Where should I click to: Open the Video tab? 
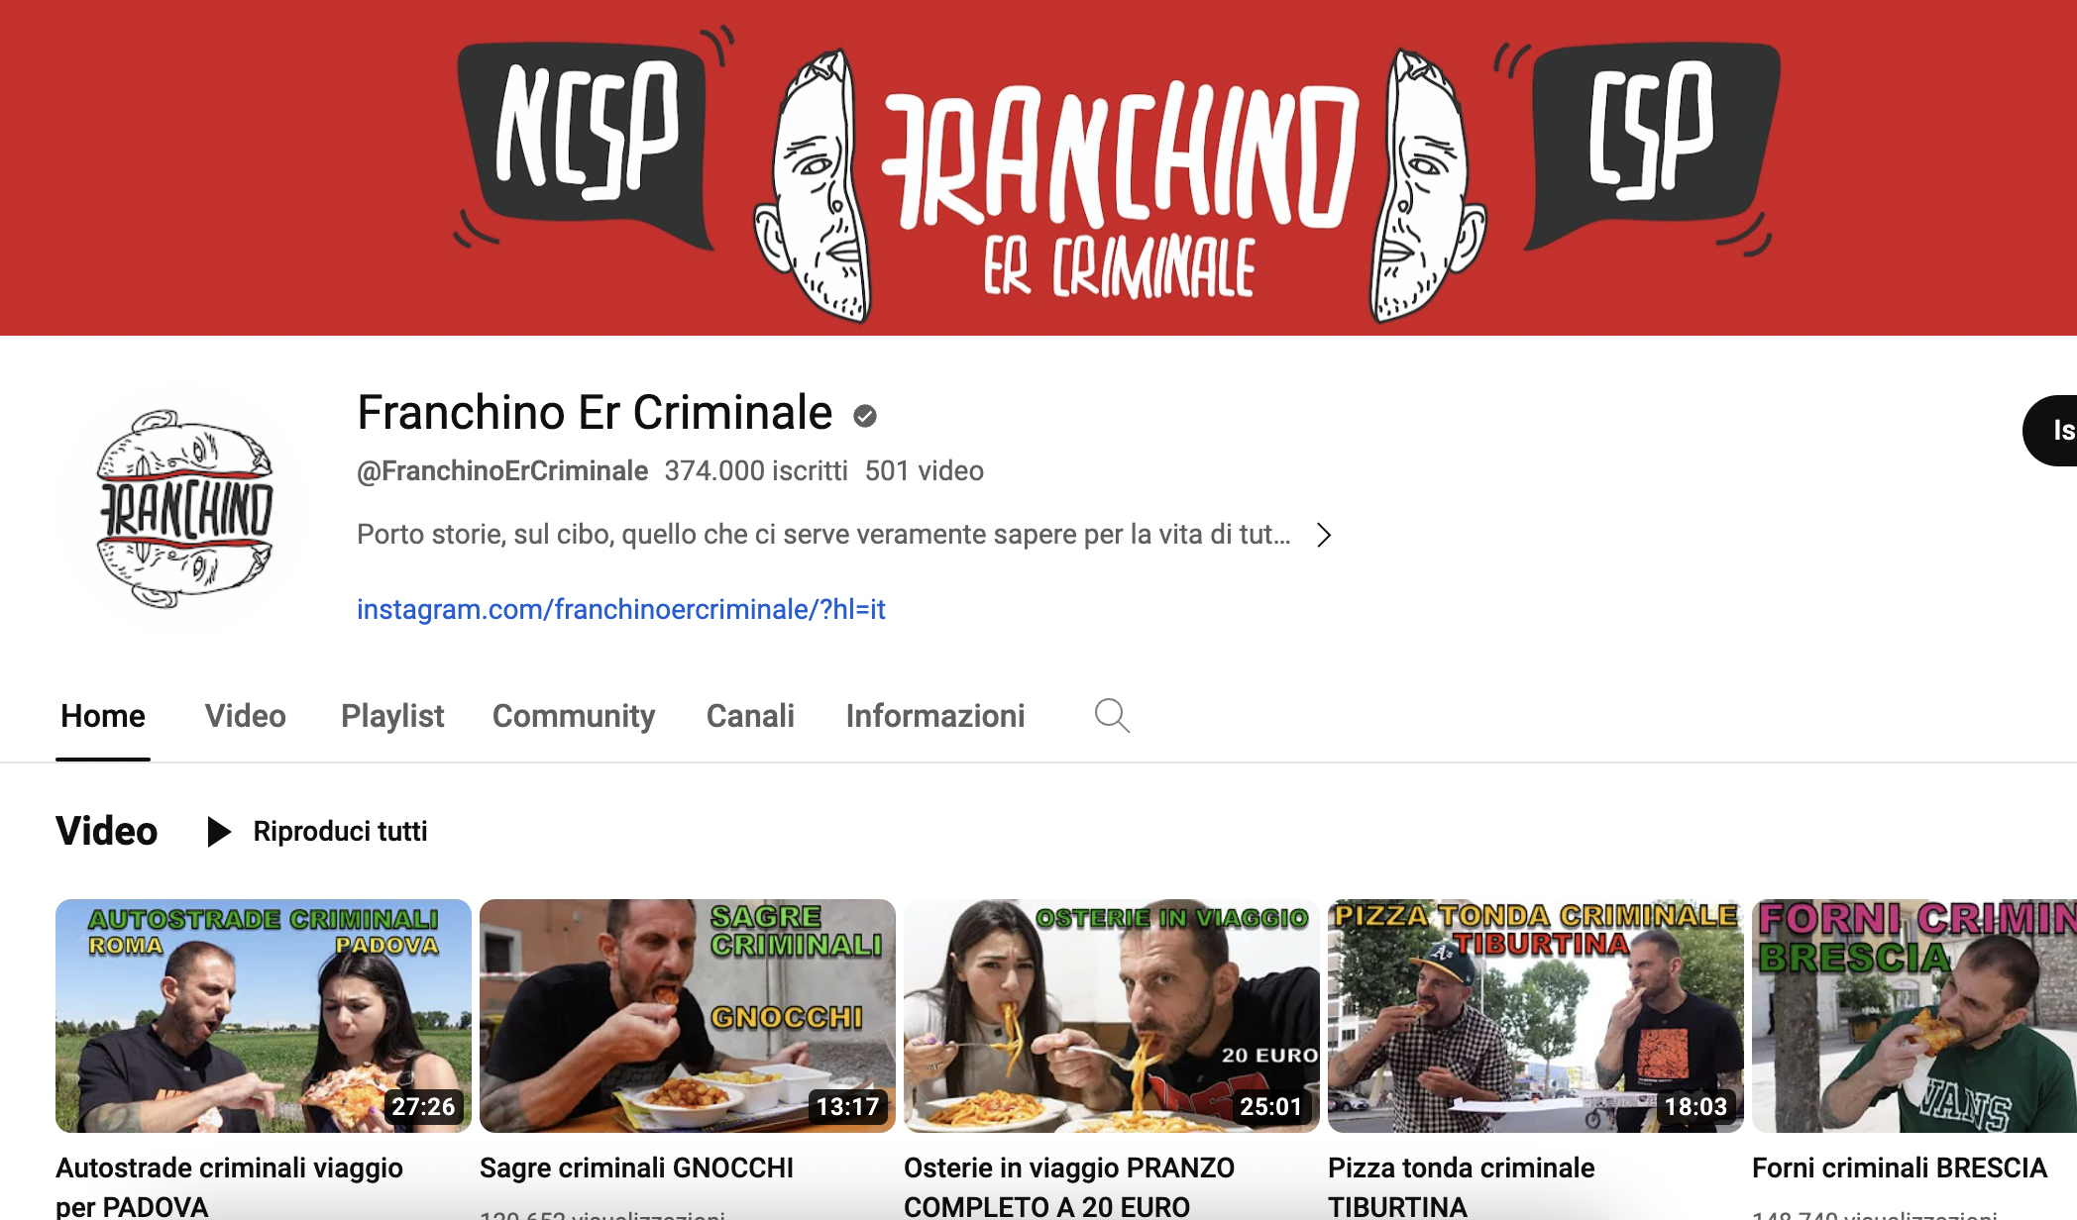point(245,716)
